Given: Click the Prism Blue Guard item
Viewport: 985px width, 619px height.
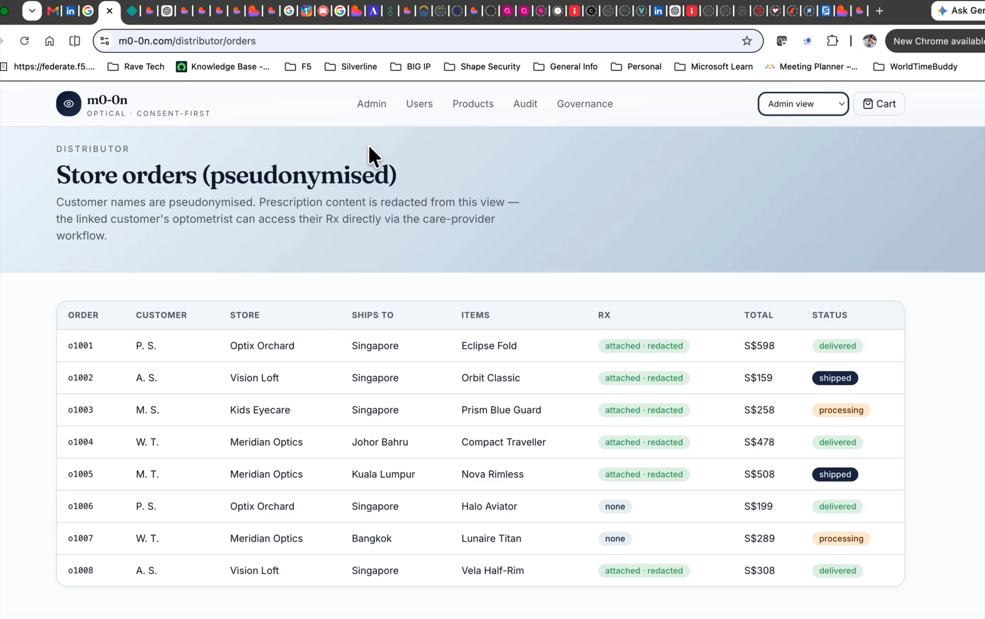Looking at the screenshot, I should click(x=501, y=410).
